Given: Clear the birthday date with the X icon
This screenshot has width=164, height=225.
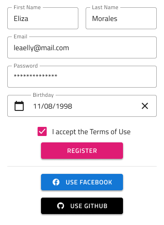Looking at the screenshot, I should pos(145,106).
